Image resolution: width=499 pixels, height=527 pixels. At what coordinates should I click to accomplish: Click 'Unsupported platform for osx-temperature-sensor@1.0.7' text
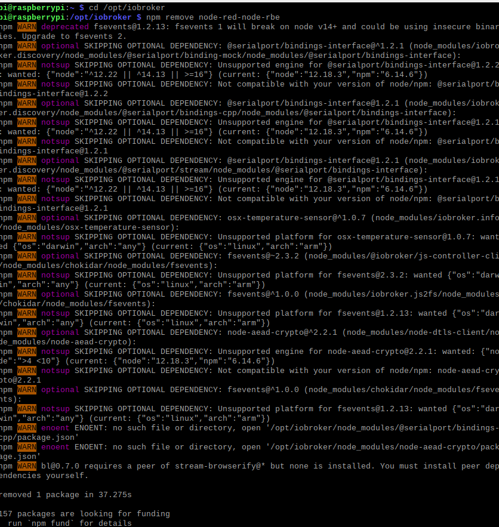point(346,237)
